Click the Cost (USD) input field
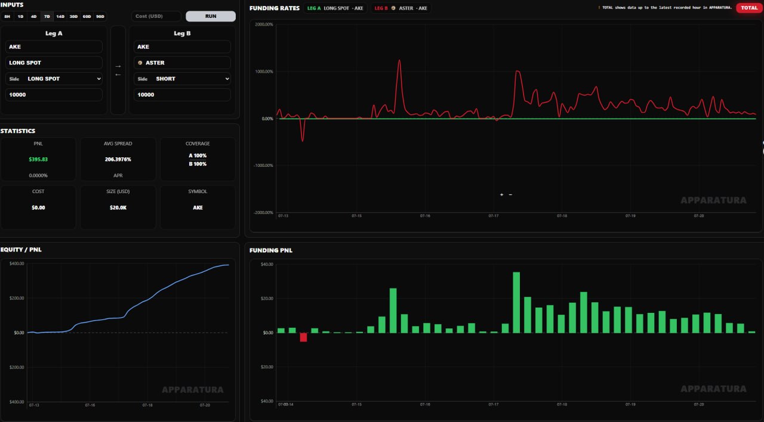The image size is (764, 422). 156,16
